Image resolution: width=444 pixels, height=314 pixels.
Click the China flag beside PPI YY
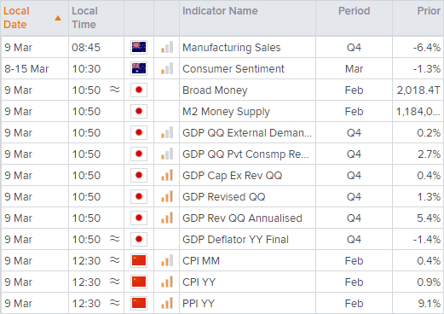pos(139,303)
